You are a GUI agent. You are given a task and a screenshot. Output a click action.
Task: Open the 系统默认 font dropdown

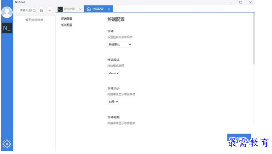tap(120, 44)
